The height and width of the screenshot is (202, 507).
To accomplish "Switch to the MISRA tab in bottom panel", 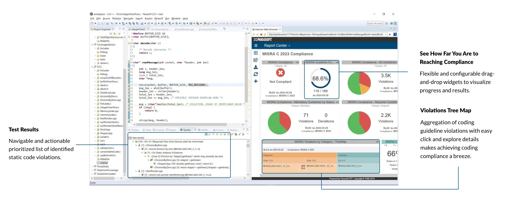I will [x=204, y=130].
